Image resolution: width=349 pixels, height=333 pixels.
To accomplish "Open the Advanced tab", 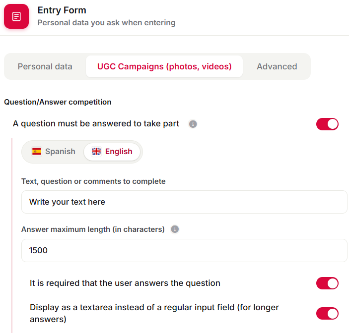I will coord(277,66).
